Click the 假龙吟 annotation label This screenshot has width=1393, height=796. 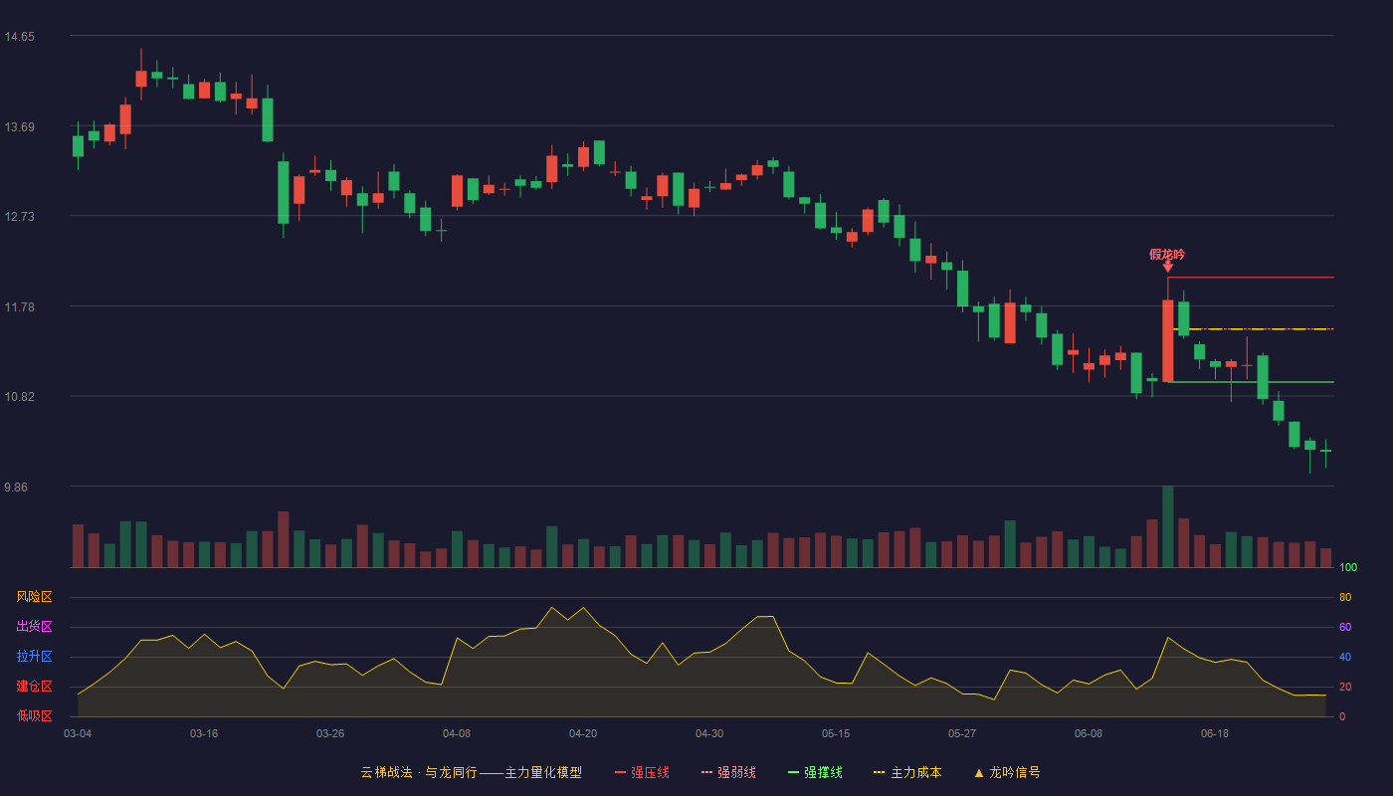[x=1167, y=255]
